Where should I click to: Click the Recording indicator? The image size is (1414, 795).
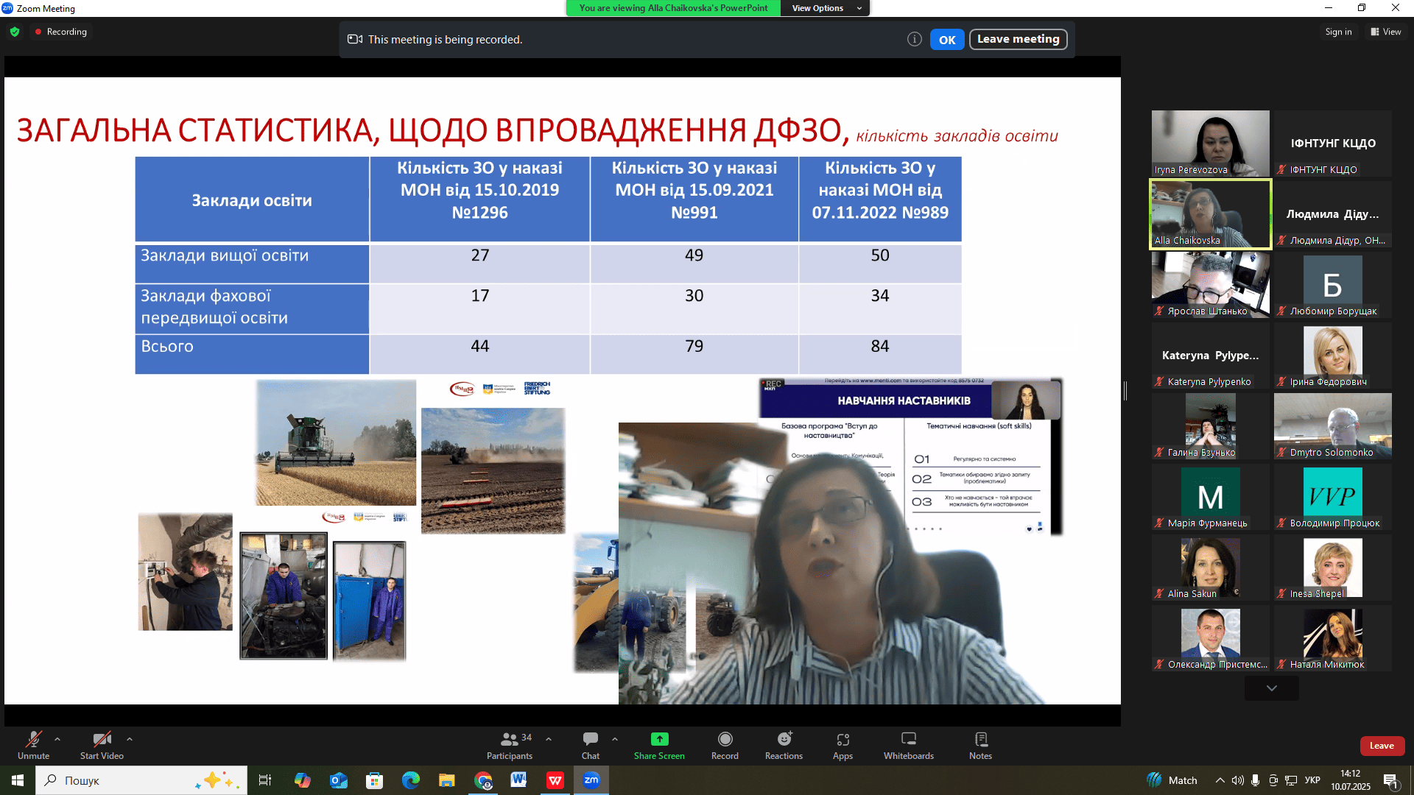[x=60, y=32]
